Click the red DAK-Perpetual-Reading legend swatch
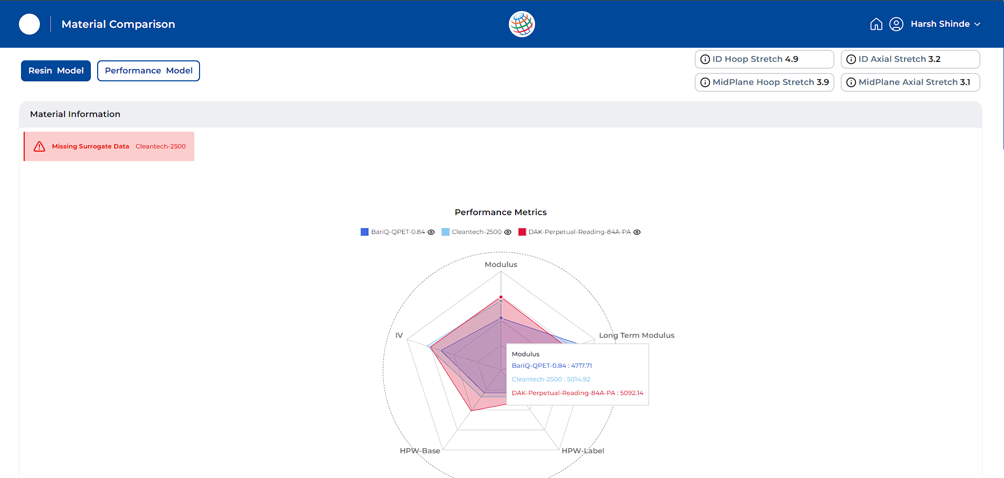 pyautogui.click(x=522, y=232)
